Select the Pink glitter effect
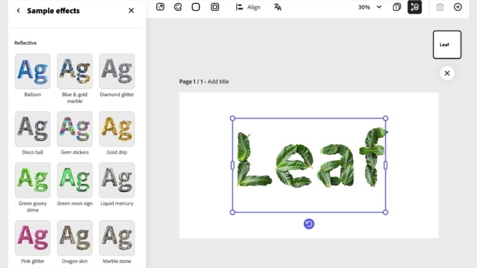 coord(33,238)
